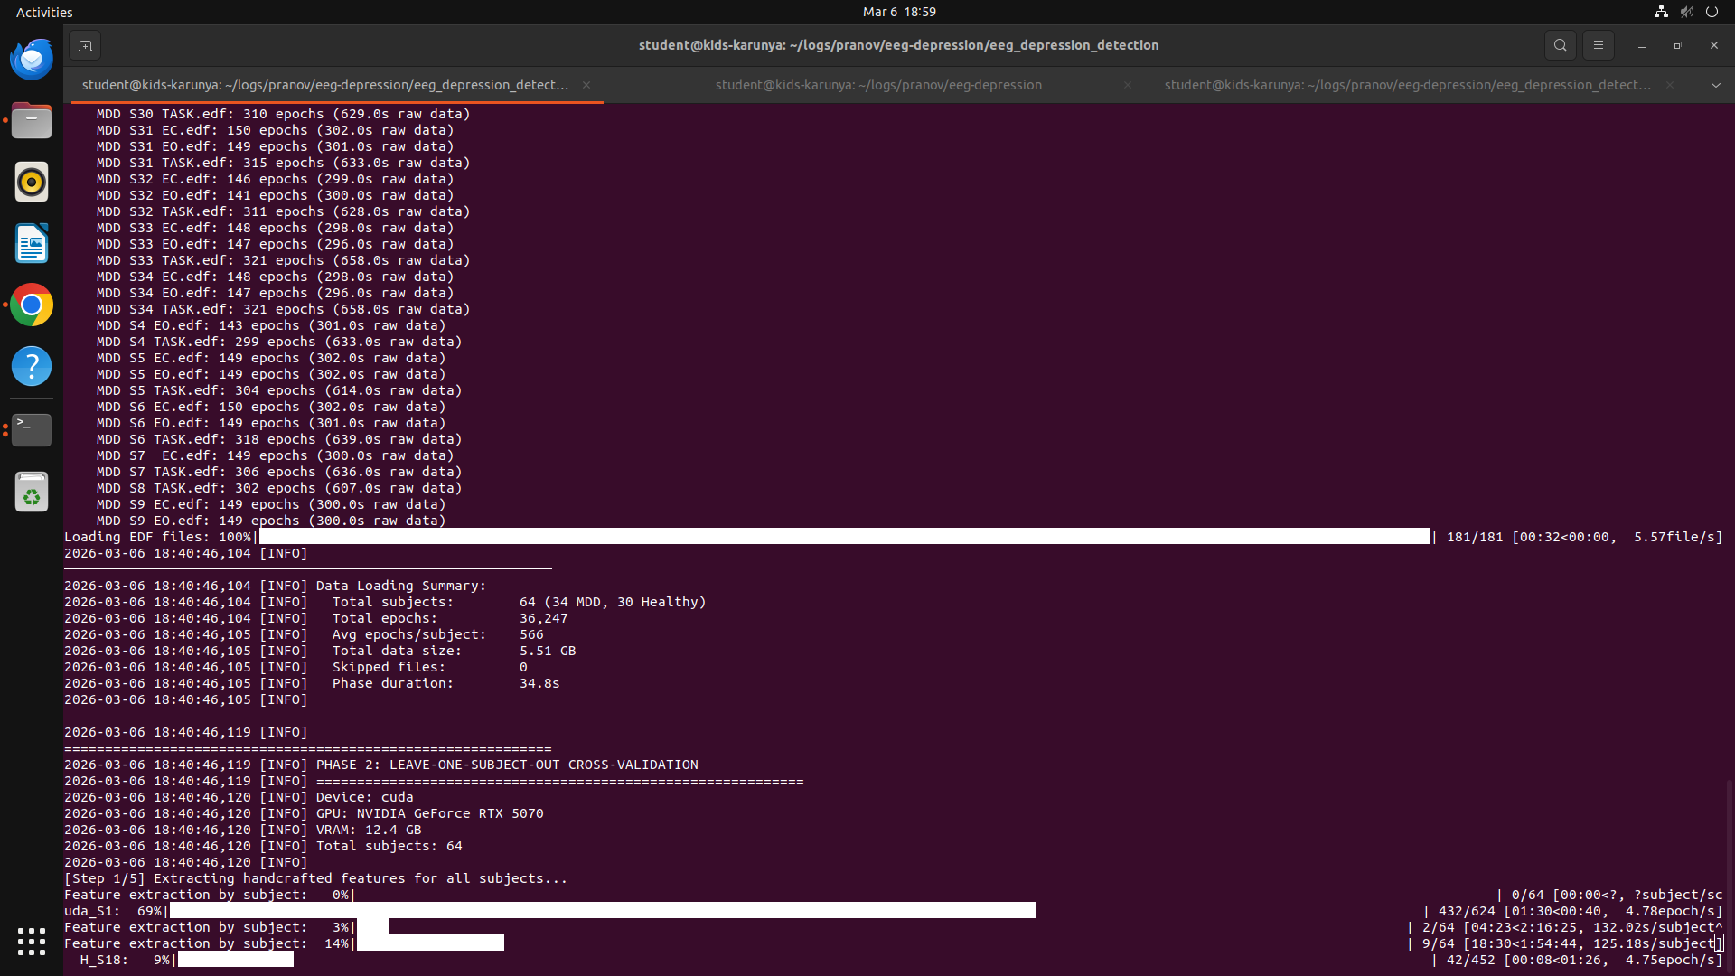Click the terminal search icon

tap(1560, 45)
